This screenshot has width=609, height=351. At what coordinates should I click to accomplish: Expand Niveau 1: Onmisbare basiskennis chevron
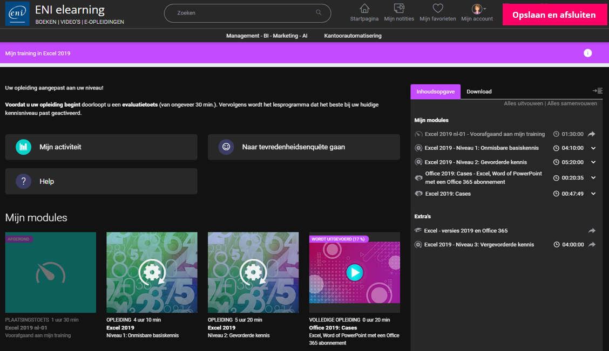click(593, 148)
